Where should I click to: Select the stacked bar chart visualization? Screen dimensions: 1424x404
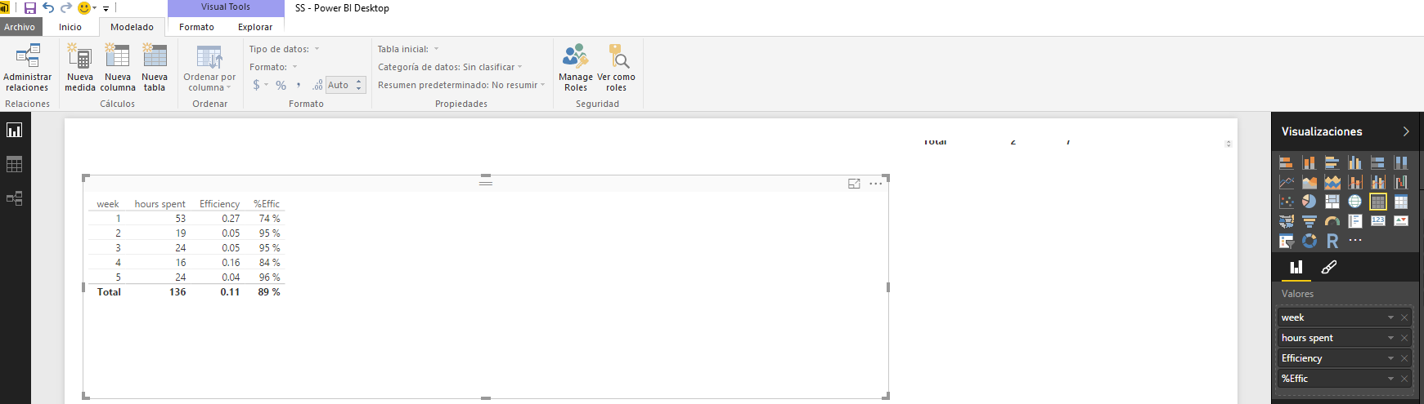[x=1287, y=162]
